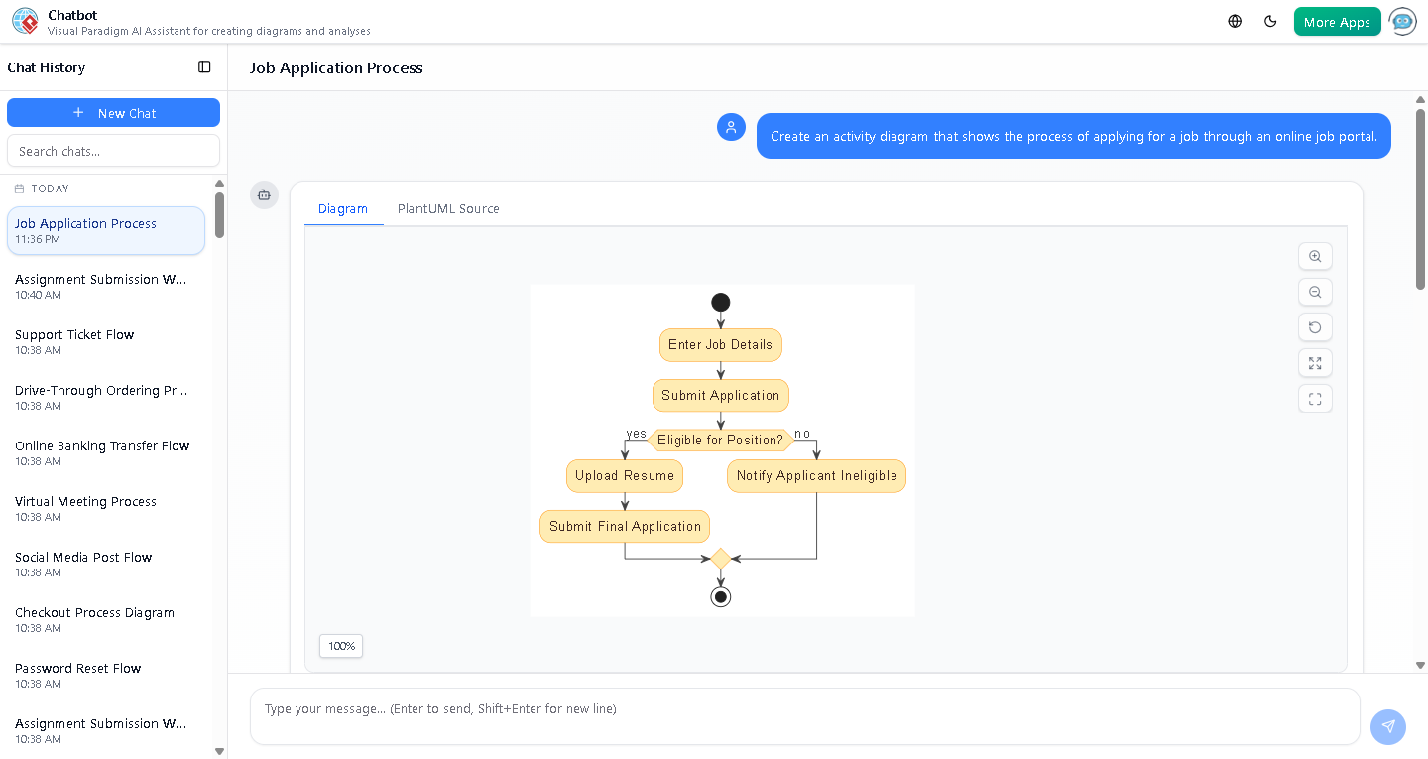Switch to the Diagram tab
The height and width of the screenshot is (759, 1428).
point(343,208)
